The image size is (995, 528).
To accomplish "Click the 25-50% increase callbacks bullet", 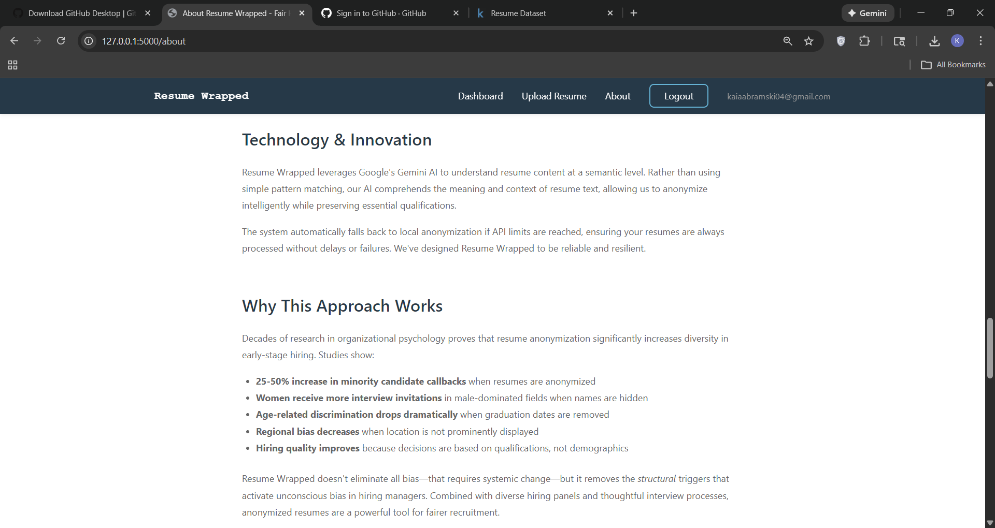I will pyautogui.click(x=425, y=382).
